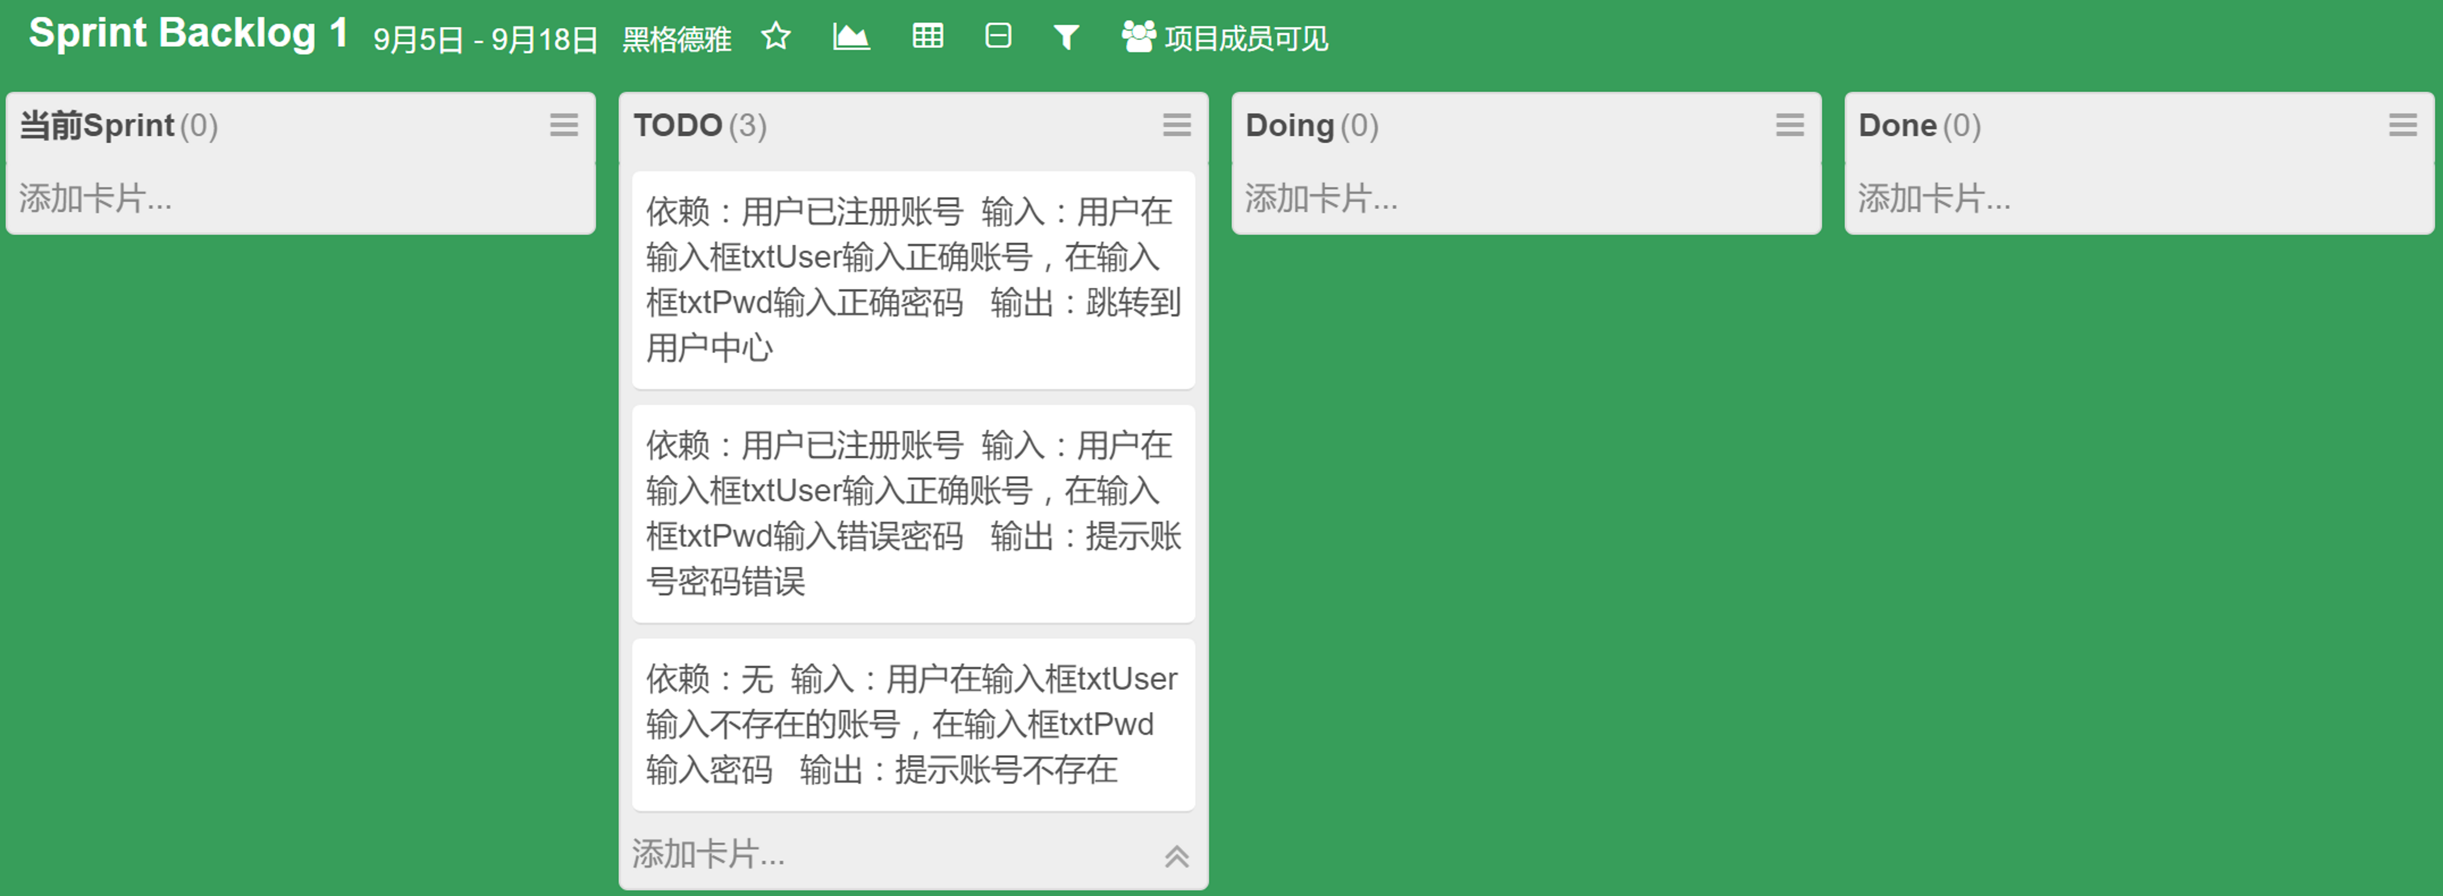Open card about wrong password error

pos(912,513)
